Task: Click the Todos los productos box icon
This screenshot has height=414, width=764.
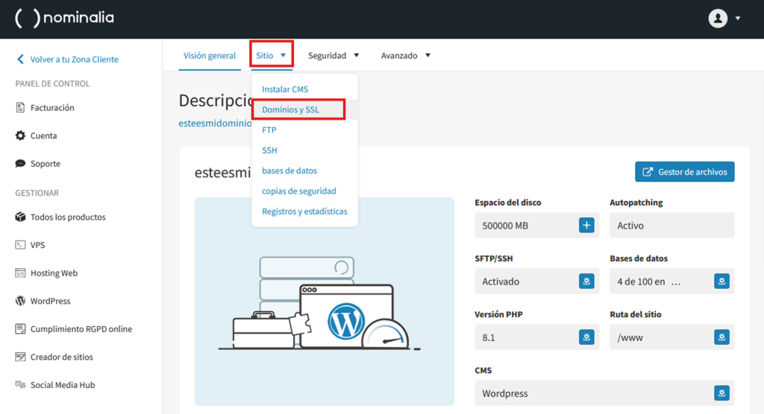Action: 20,217
